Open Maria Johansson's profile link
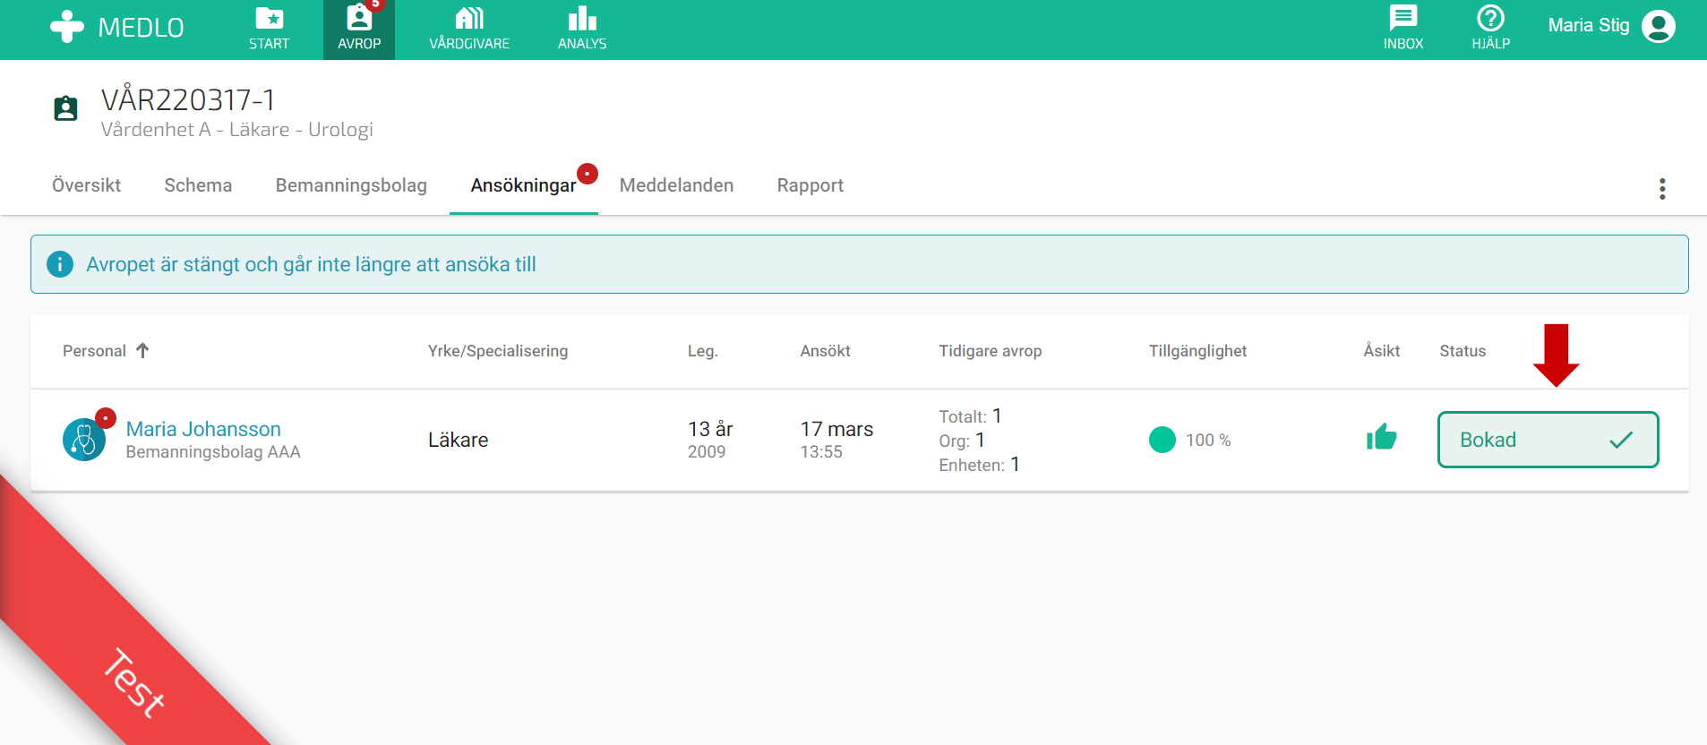Image resolution: width=1707 pixels, height=745 pixels. tap(203, 429)
